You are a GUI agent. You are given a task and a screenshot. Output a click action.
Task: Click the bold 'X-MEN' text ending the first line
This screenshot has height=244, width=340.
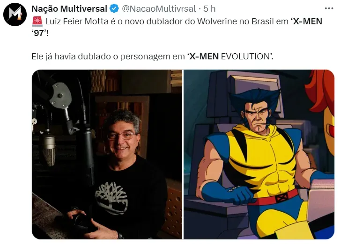click(307, 22)
